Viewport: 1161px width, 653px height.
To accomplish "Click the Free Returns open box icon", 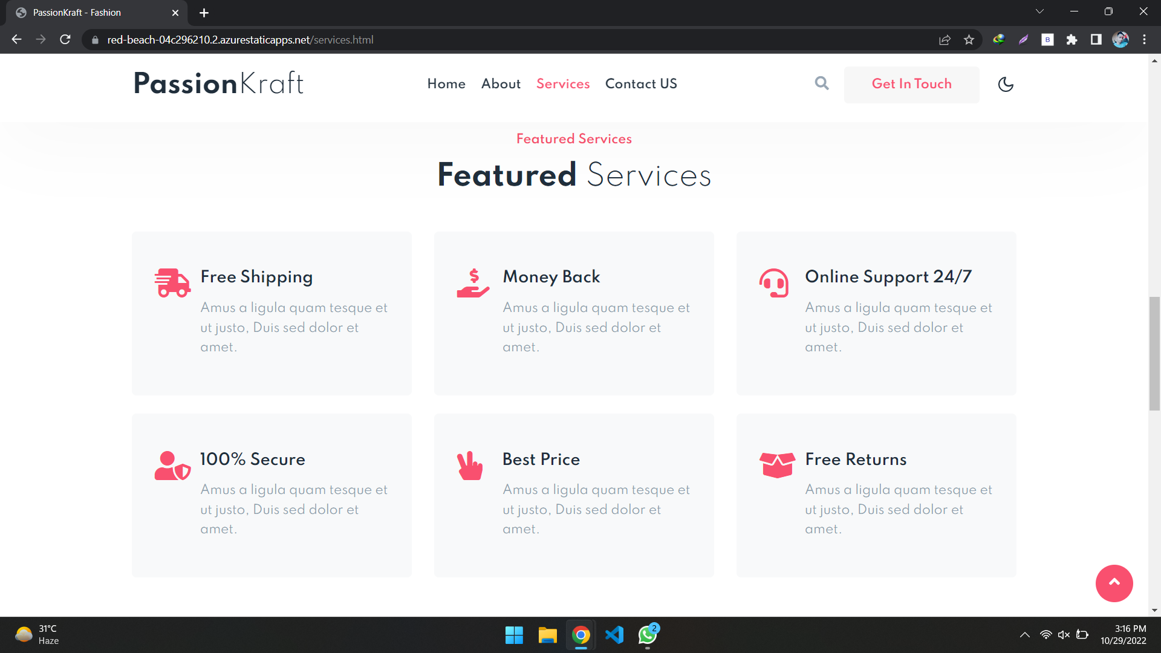I will click(x=776, y=465).
